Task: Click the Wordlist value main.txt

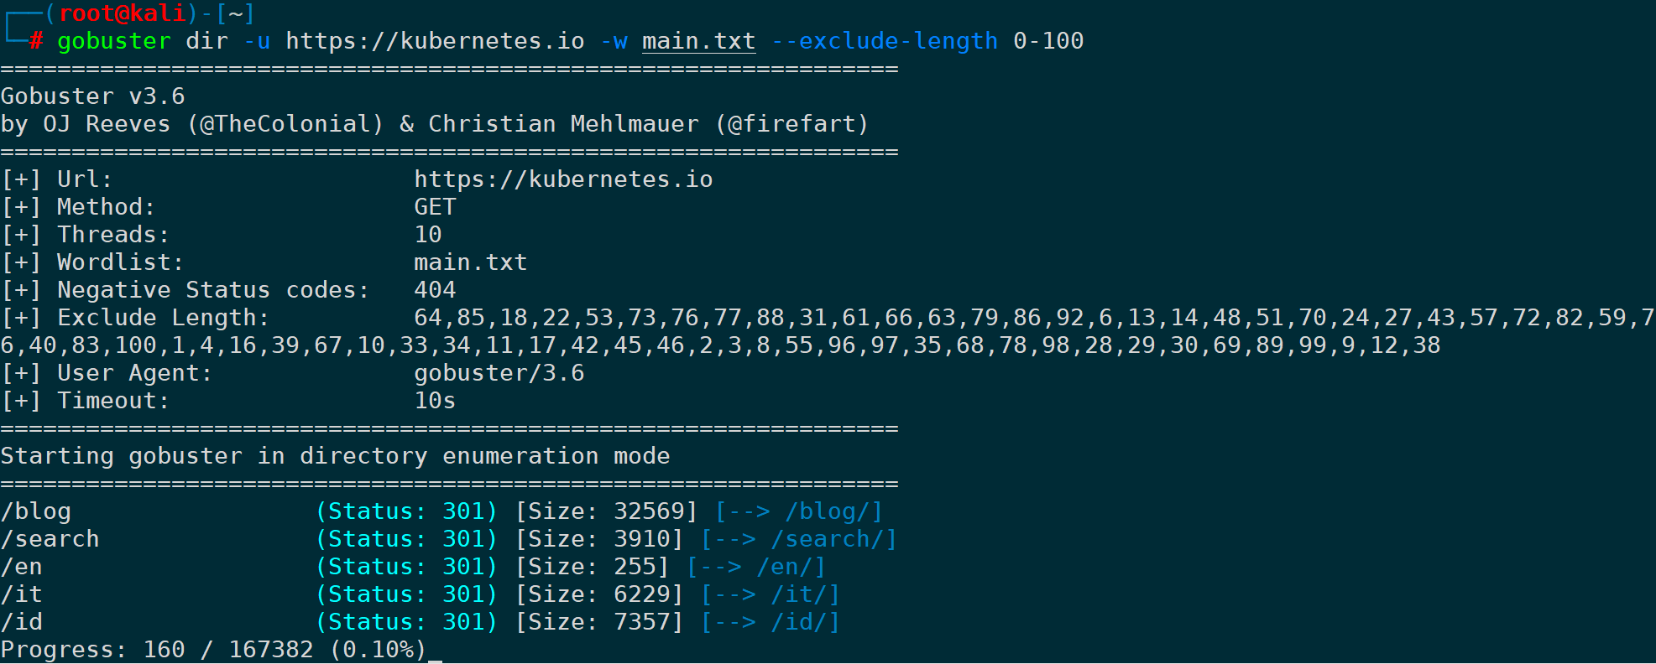Action: click(470, 262)
